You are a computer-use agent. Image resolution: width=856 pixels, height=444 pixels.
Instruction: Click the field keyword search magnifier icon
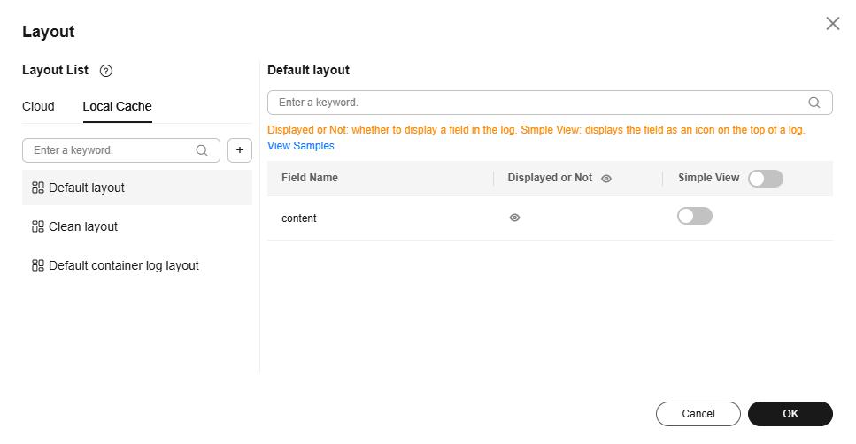(814, 103)
